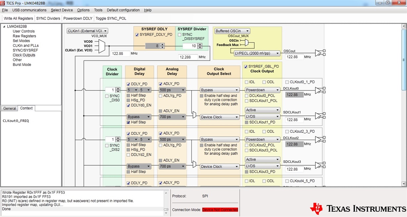
Task: Open the Options menu
Action: tap(83, 10)
